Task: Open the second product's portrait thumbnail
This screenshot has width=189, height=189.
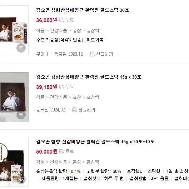Action: (14, 97)
